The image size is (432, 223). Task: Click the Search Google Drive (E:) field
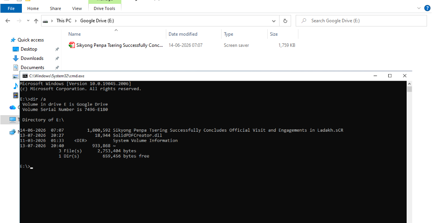click(x=361, y=21)
